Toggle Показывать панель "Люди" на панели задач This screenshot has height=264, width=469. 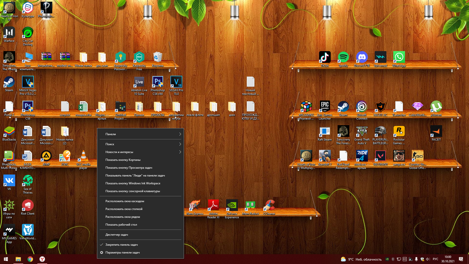(x=140, y=175)
